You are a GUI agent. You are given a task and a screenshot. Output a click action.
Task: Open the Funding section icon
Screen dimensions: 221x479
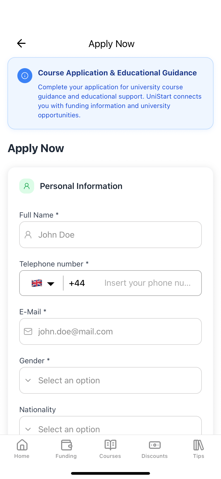pos(66,445)
